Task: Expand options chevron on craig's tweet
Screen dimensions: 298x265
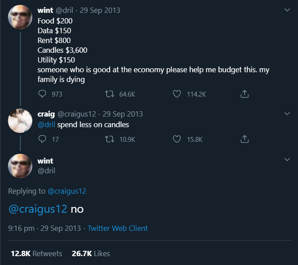Action: click(x=287, y=113)
